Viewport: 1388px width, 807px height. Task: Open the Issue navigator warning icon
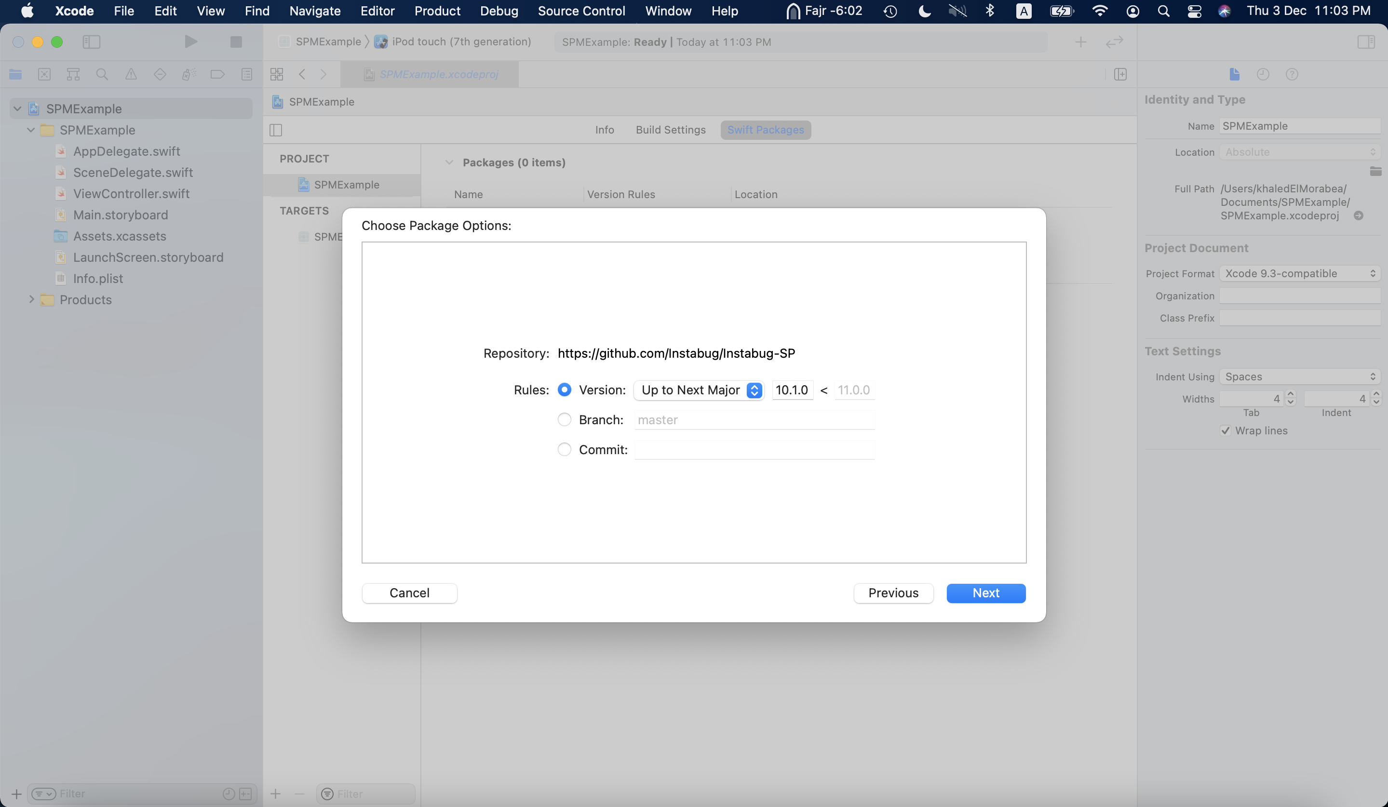131,74
